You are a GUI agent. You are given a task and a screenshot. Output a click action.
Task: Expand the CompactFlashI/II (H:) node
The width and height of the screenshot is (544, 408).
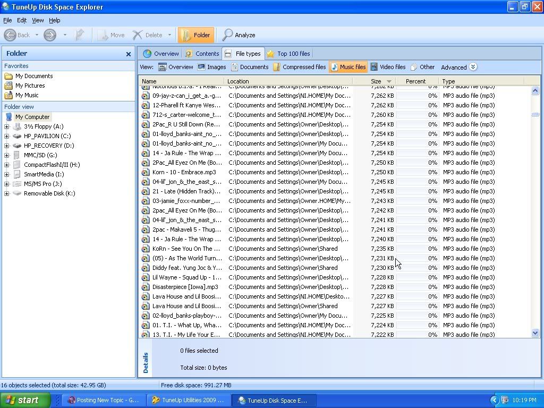point(6,165)
